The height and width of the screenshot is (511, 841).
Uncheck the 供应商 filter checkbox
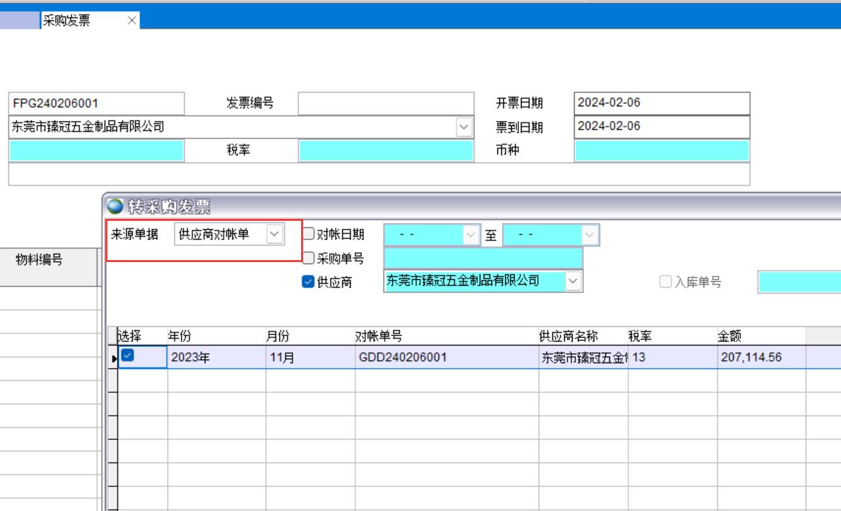tap(308, 282)
